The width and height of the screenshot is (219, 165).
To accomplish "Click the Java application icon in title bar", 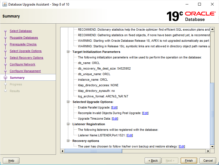I will click(x=5, y=4).
